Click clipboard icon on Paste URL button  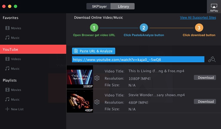(76, 51)
